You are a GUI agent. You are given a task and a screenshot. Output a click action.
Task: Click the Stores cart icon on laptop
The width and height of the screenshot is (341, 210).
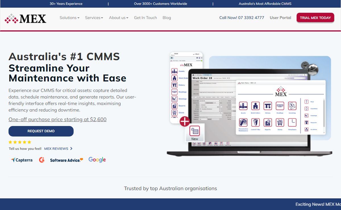[x=280, y=123]
